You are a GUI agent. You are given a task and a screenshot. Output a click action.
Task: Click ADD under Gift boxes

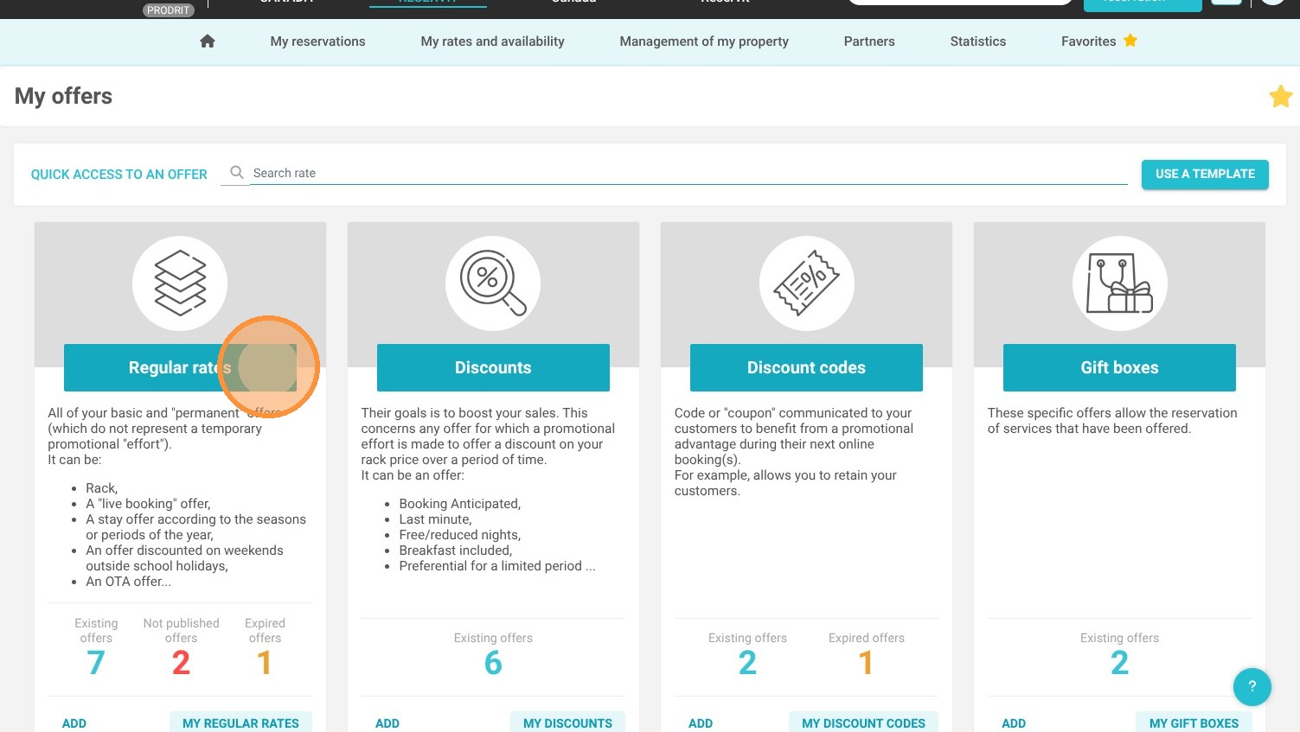1014,723
